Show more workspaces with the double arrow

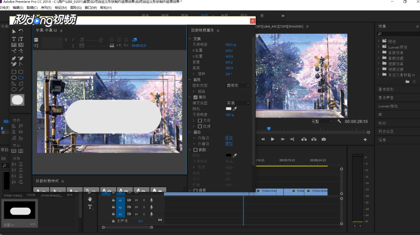pyautogui.click(x=283, y=16)
